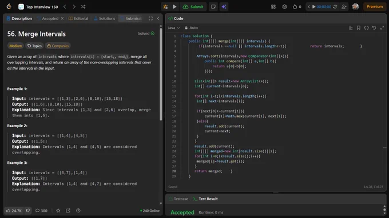The image size is (389, 218).
Task: Click the Code panel header
Action: (176, 18)
